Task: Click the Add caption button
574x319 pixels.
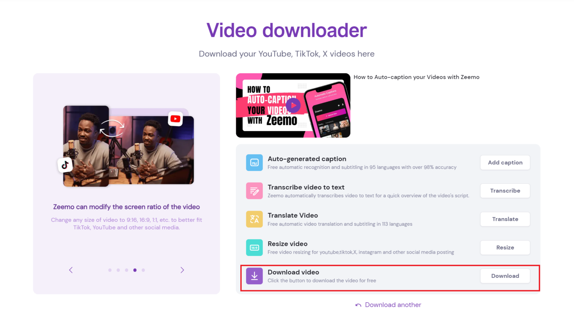Action: [505, 162]
